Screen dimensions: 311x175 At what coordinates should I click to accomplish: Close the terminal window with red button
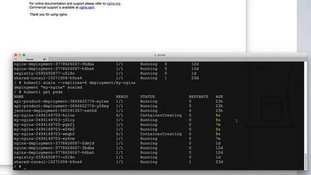tap(16, 55)
